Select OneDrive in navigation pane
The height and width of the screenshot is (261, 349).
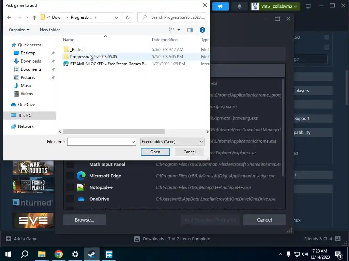click(x=26, y=105)
